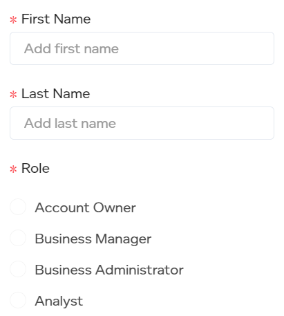
Task: Click the First Name field label
Action: pos(56,19)
